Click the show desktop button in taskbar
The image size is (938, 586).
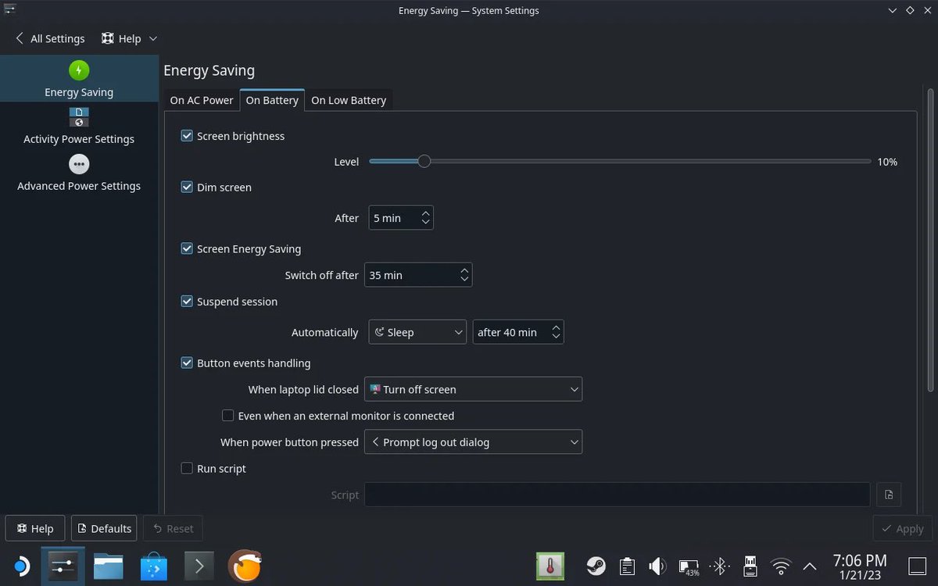click(x=918, y=566)
